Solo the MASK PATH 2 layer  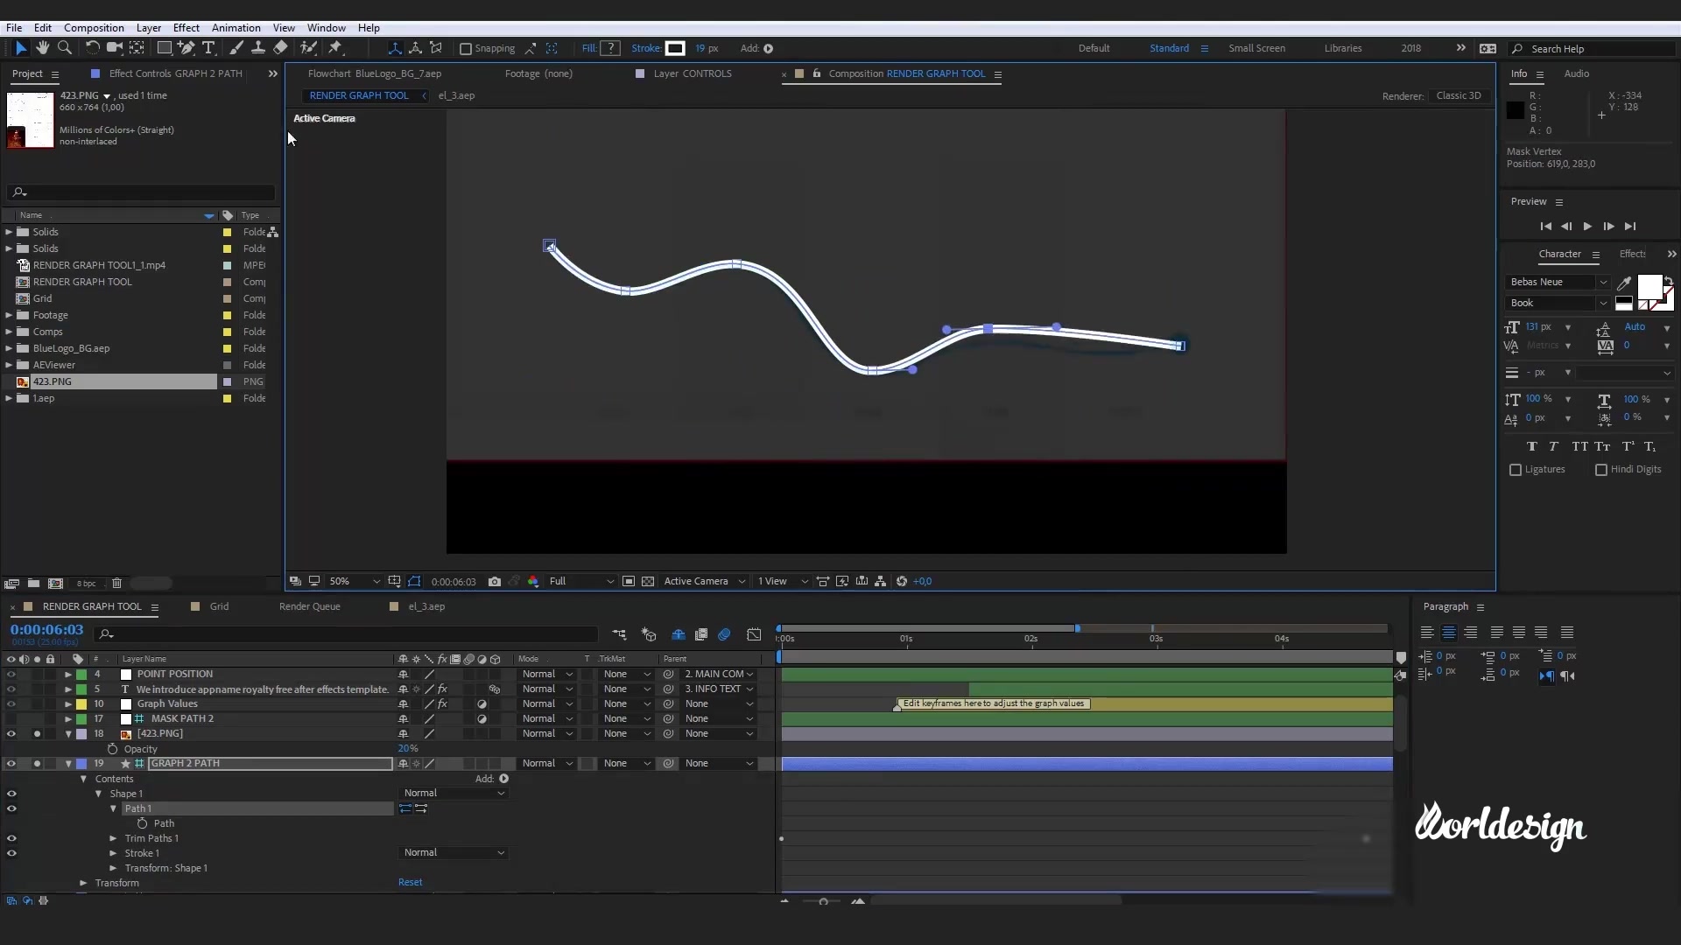(x=37, y=718)
